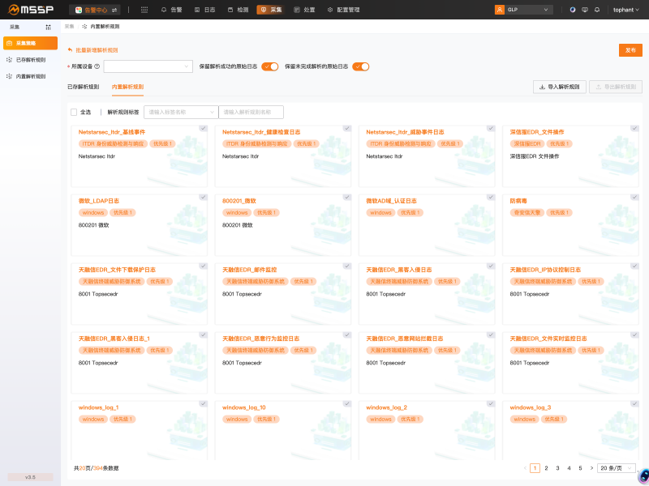The width and height of the screenshot is (649, 486).
Task: Toggle 保留未完成解析的原始日志 switch
Action: [x=361, y=66]
